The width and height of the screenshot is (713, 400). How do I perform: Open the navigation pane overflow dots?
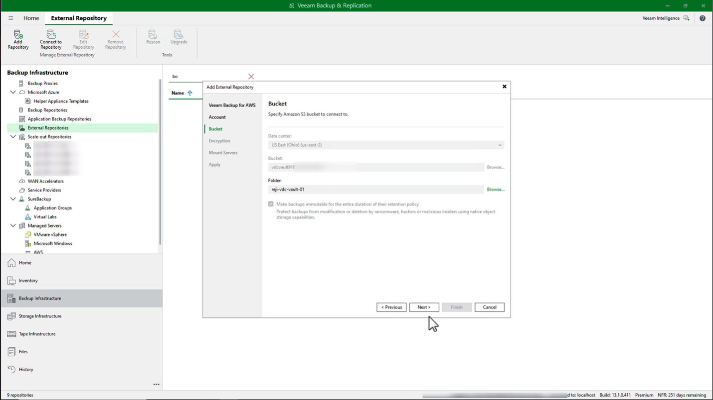tap(157, 385)
